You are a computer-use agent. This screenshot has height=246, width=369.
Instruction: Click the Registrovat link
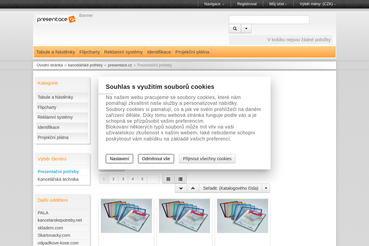click(247, 4)
